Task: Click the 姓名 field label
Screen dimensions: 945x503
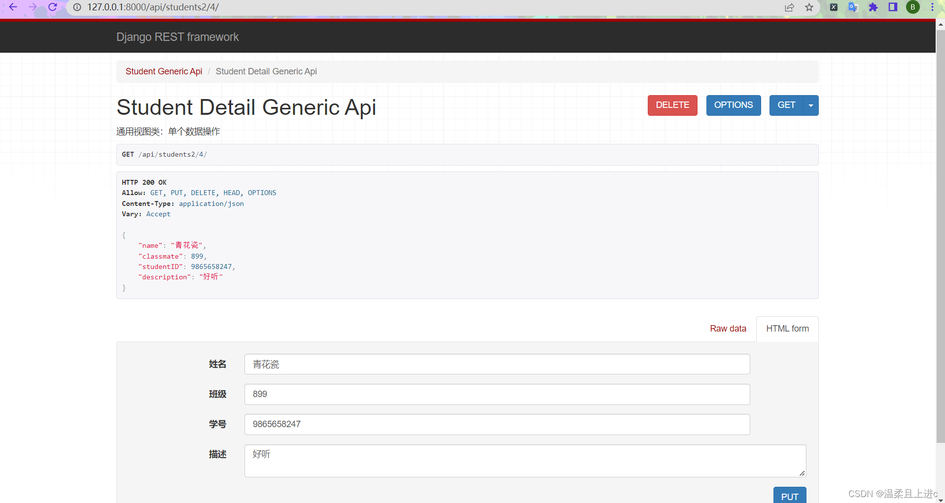Action: (x=217, y=364)
